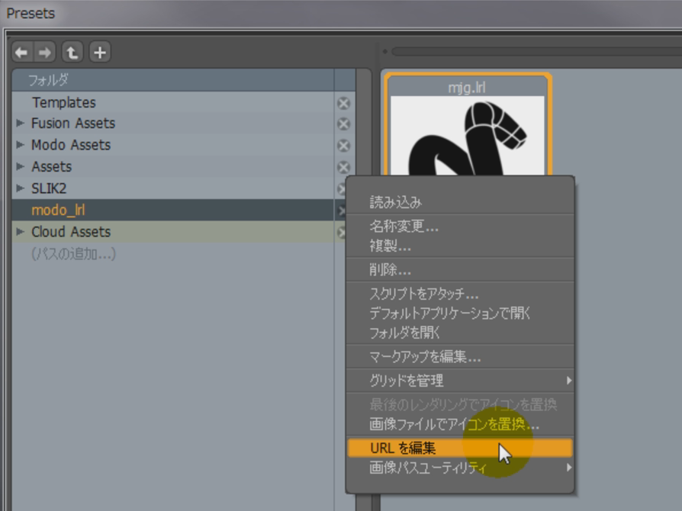682x511 pixels.
Task: Click the (パスの追加...) entry
Action: (x=73, y=254)
